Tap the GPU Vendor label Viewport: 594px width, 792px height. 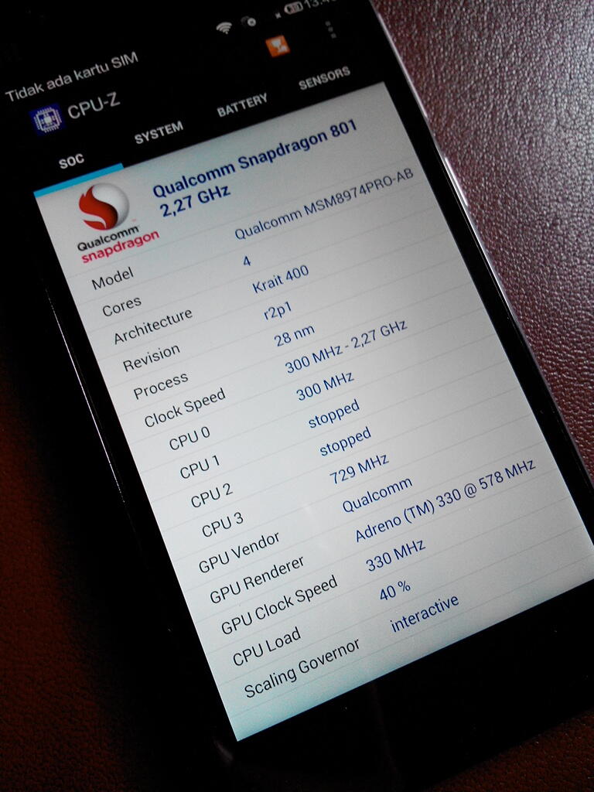[x=239, y=552]
